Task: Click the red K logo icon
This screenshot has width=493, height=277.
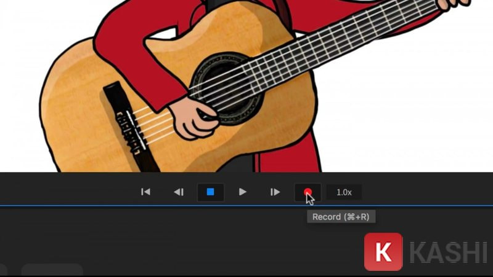Action: [383, 252]
